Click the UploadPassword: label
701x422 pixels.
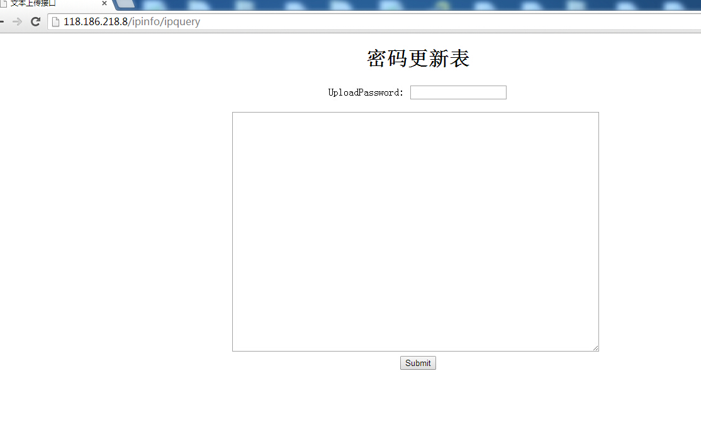tap(366, 92)
